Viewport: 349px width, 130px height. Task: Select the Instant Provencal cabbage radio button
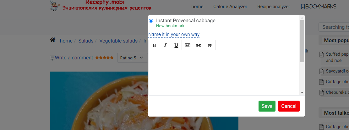point(151,21)
